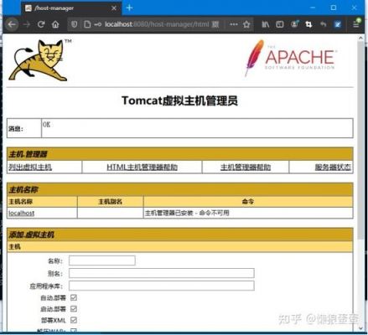Click the 消息: label cell
The height and width of the screenshot is (335, 368).
tap(24, 128)
